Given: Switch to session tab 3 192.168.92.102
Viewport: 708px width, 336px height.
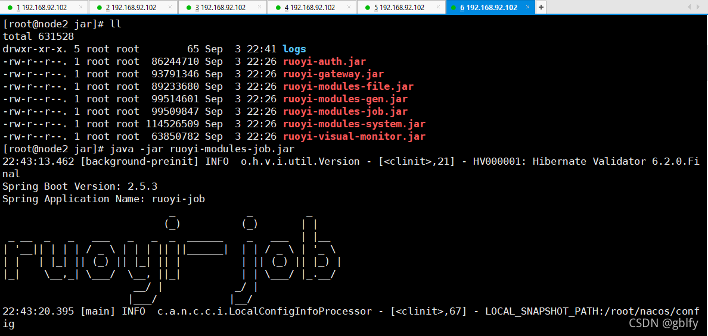Looking at the screenshot, I should point(223,7).
